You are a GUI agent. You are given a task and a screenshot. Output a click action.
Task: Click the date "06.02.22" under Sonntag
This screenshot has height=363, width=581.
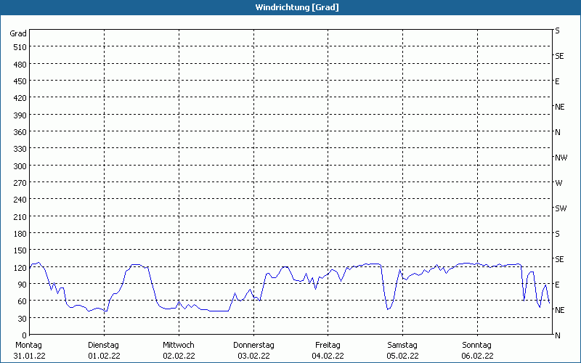[477, 356]
